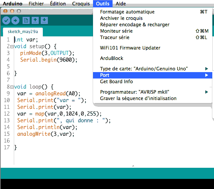Place the cursor on the analogWrite(3,var) line
The width and height of the screenshot is (214, 189).
pyautogui.click(x=45, y=134)
